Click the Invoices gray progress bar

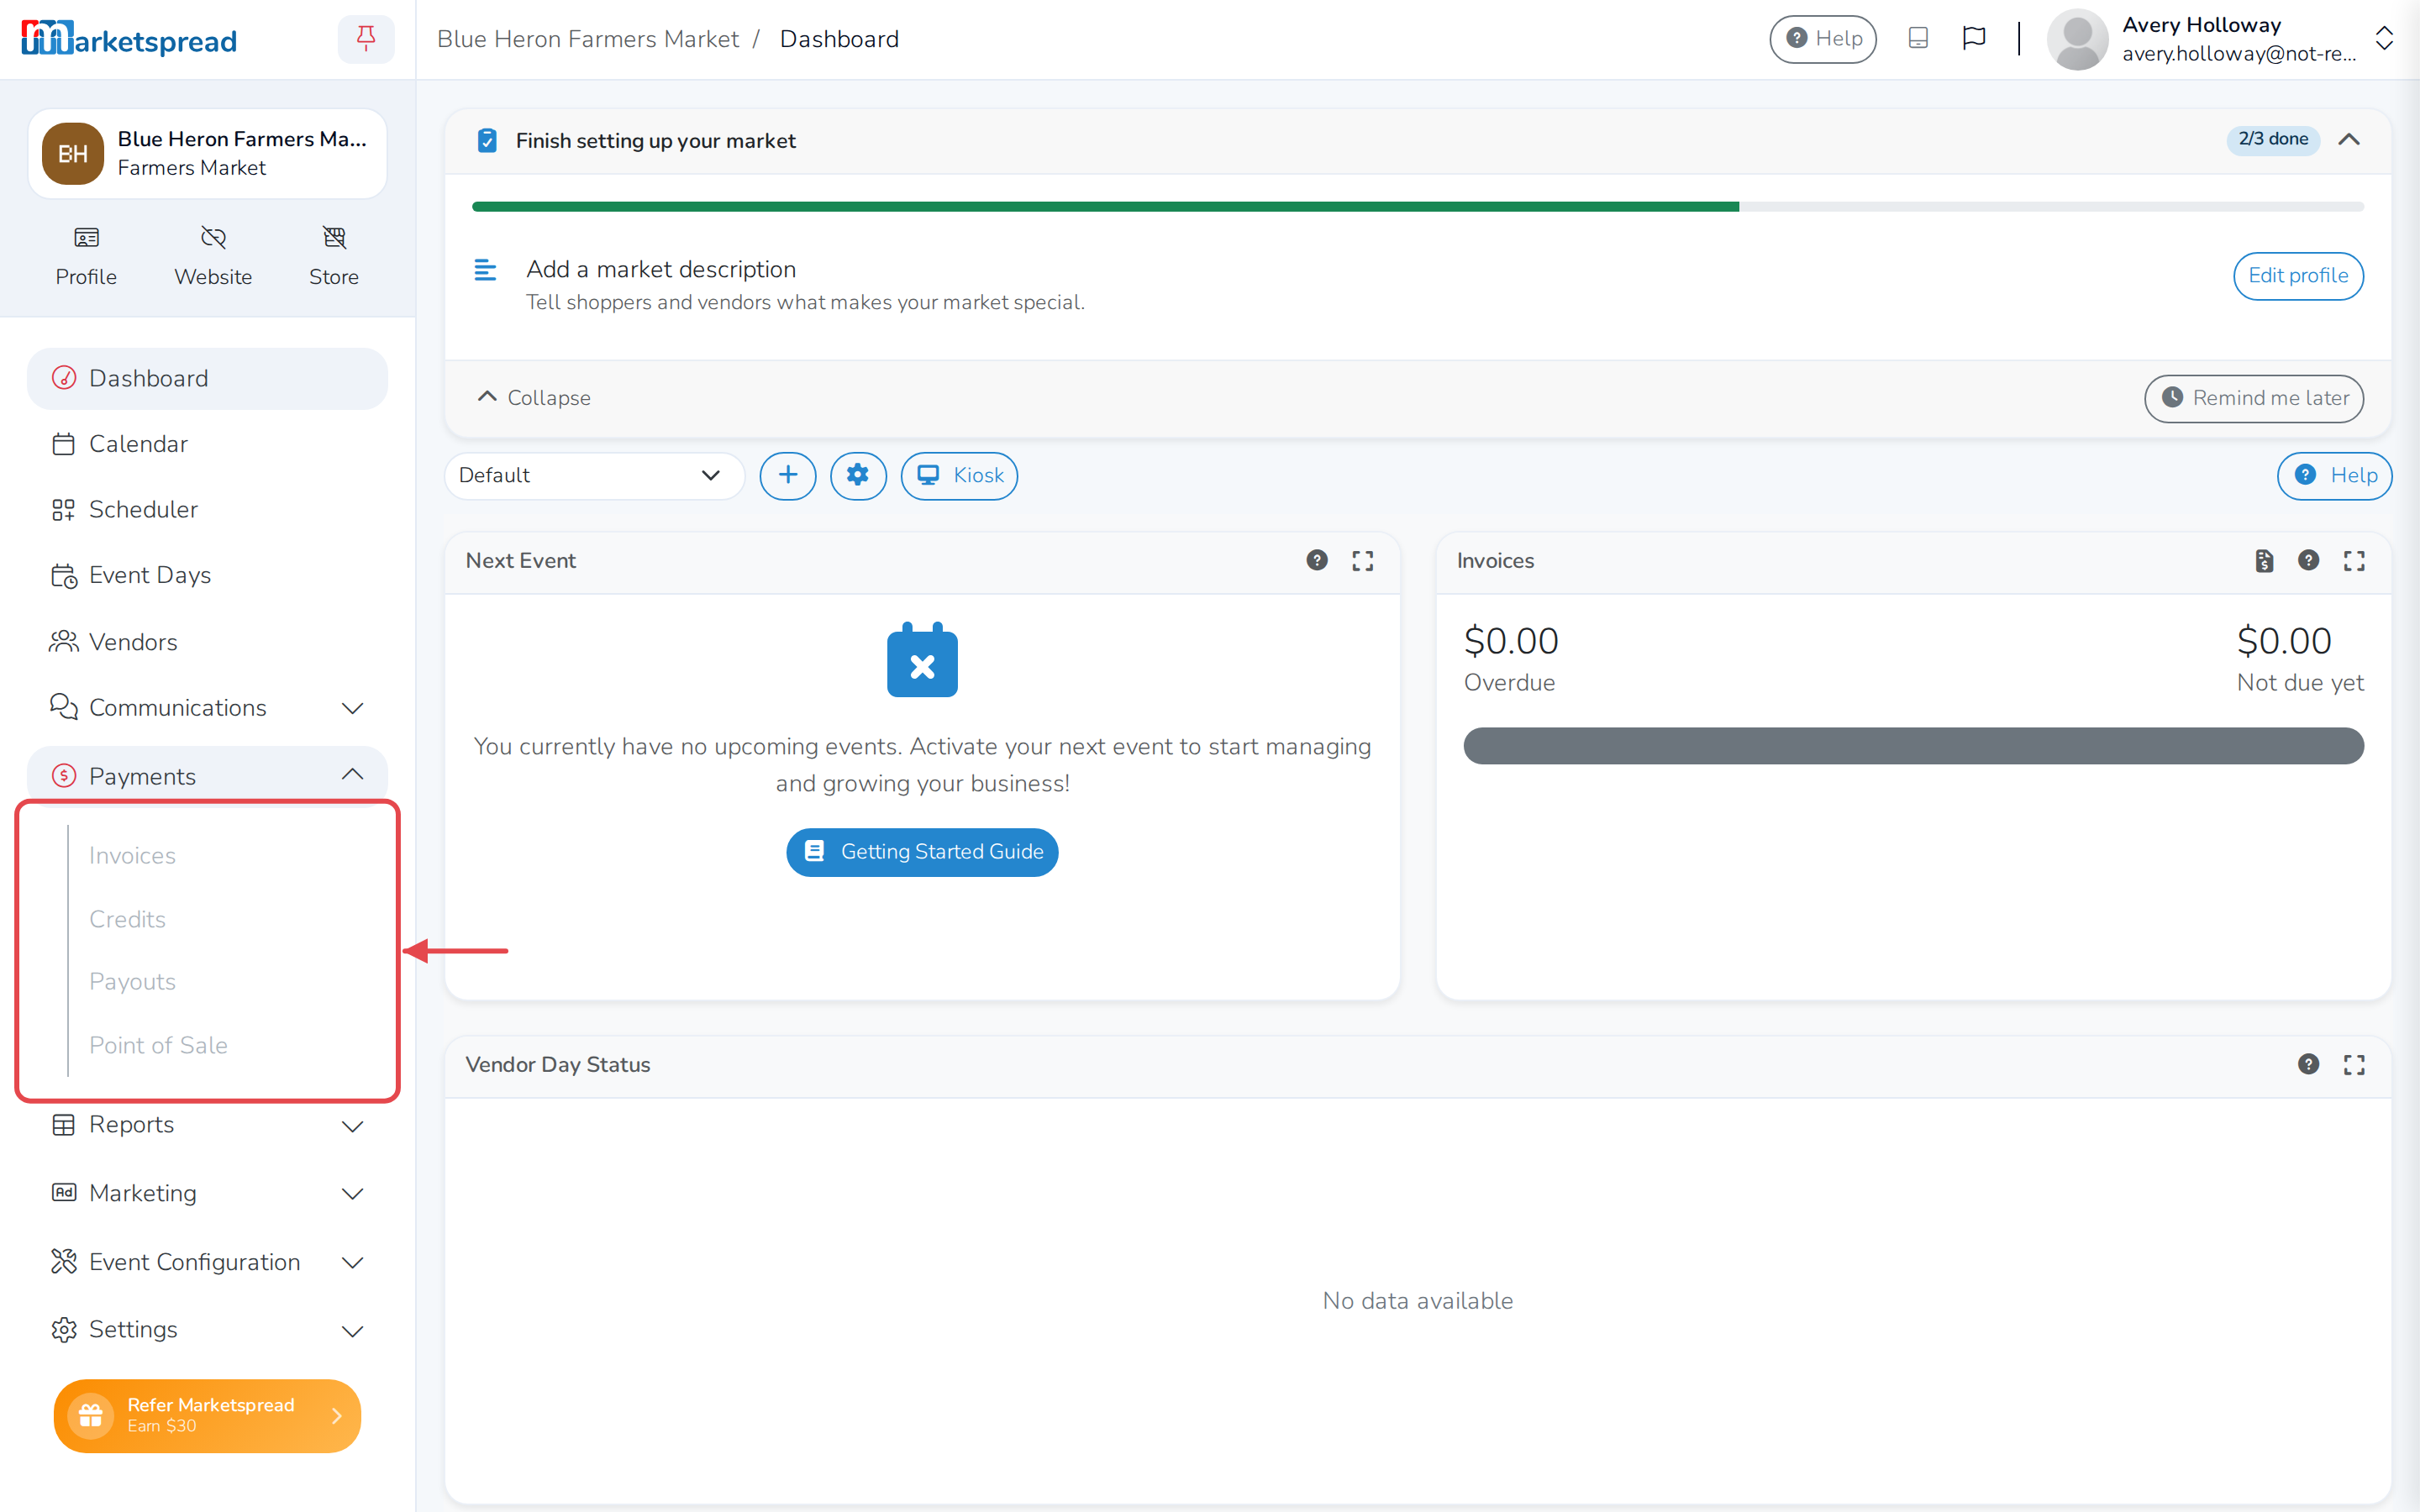coord(1913,746)
